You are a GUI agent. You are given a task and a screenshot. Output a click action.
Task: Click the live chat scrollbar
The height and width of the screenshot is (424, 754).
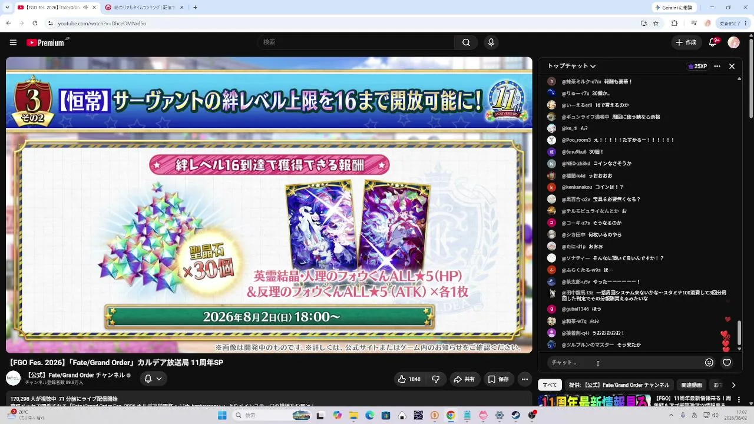point(739,333)
